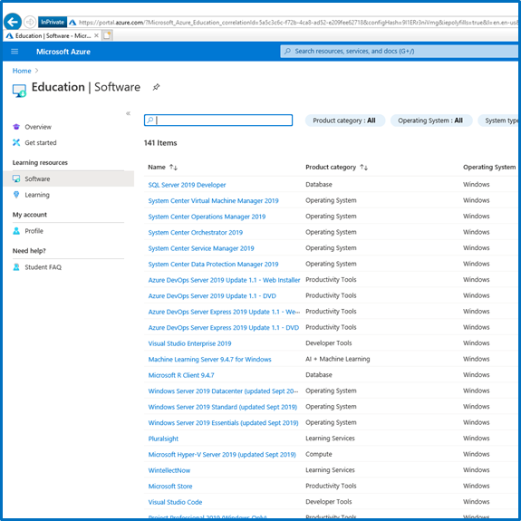Click the Education Software blade icon
This screenshot has width=521, height=521.
coord(19,91)
